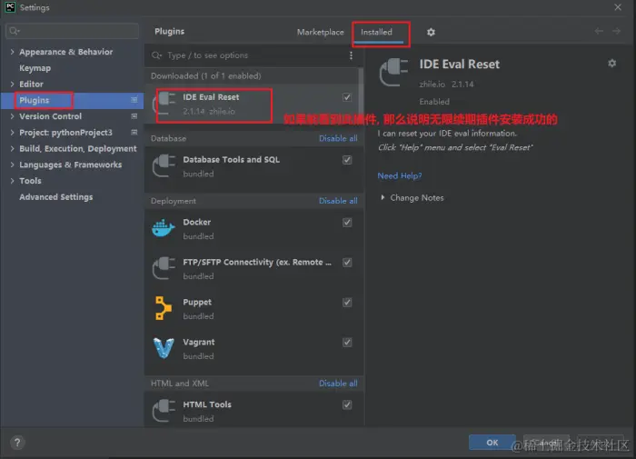Click Disable all for HTML and XML group

(338, 384)
